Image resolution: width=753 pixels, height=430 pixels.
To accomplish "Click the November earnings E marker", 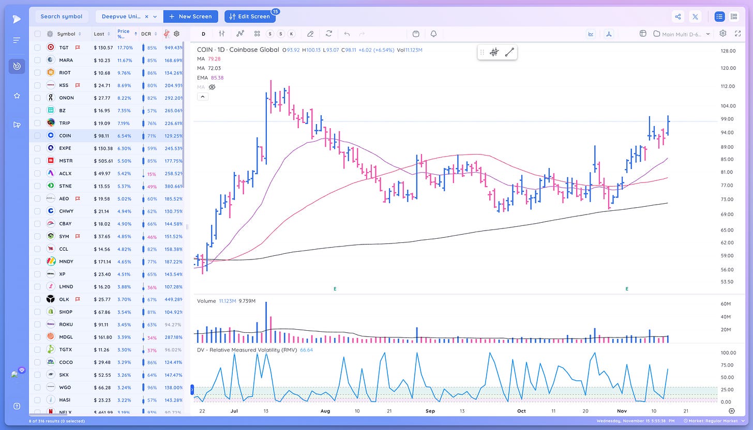I will [x=627, y=289].
